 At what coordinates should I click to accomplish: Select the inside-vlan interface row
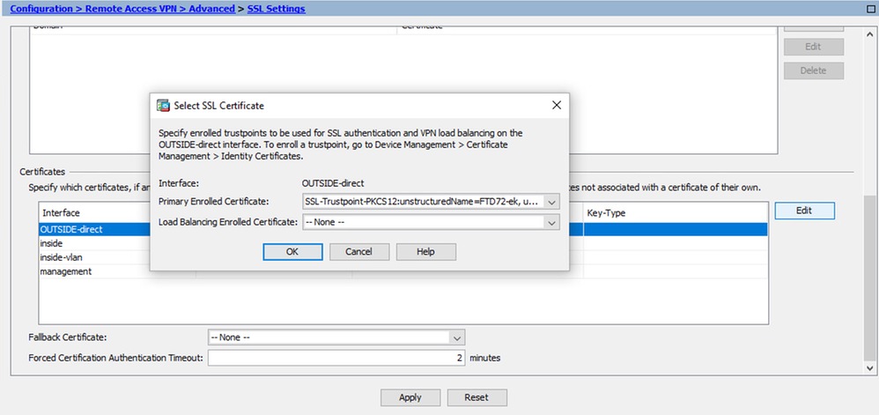pyautogui.click(x=403, y=257)
